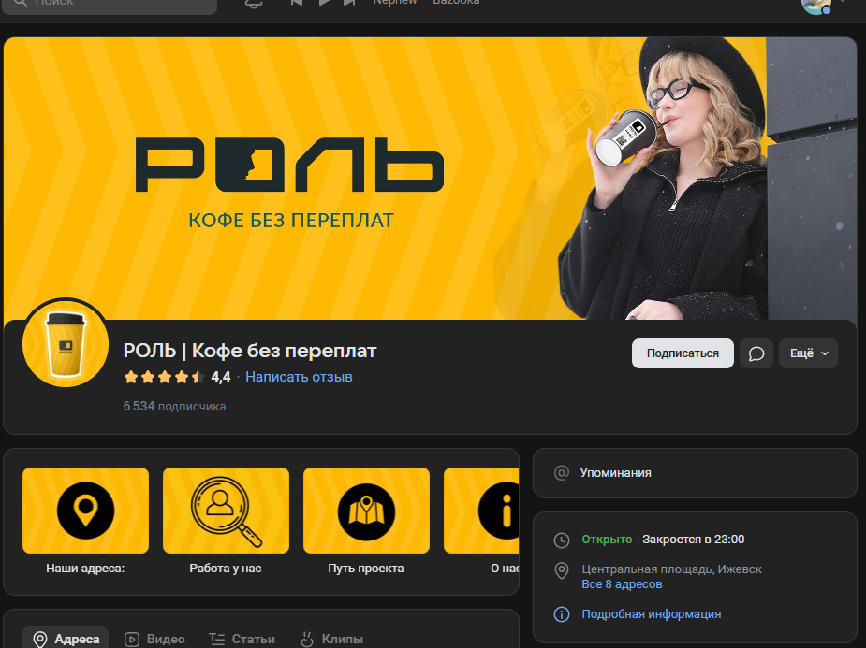Switch to the Клипы tab
Screen dimensions: 866x648
click(x=331, y=639)
